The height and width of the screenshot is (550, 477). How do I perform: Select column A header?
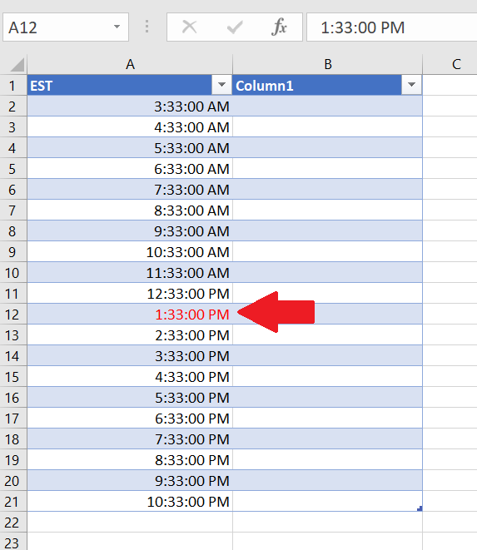tap(130, 65)
